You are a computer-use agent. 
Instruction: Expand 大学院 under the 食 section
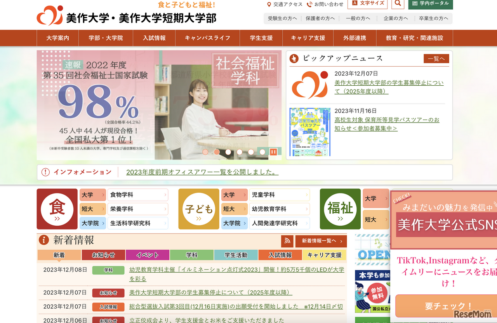click(x=92, y=223)
